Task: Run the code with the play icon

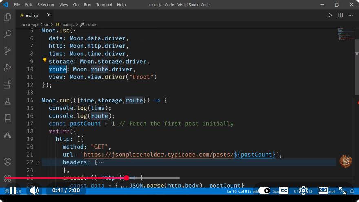Action: coord(330,16)
